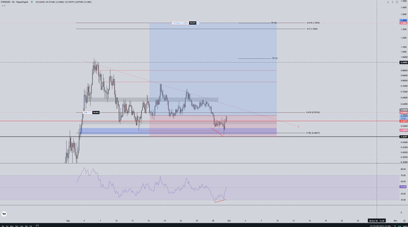Open the go-to-date calendar icon
The image size is (408, 227).
tap(37, 226)
